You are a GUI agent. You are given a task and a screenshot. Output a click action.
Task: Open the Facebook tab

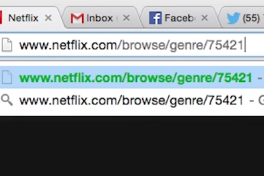point(179,18)
